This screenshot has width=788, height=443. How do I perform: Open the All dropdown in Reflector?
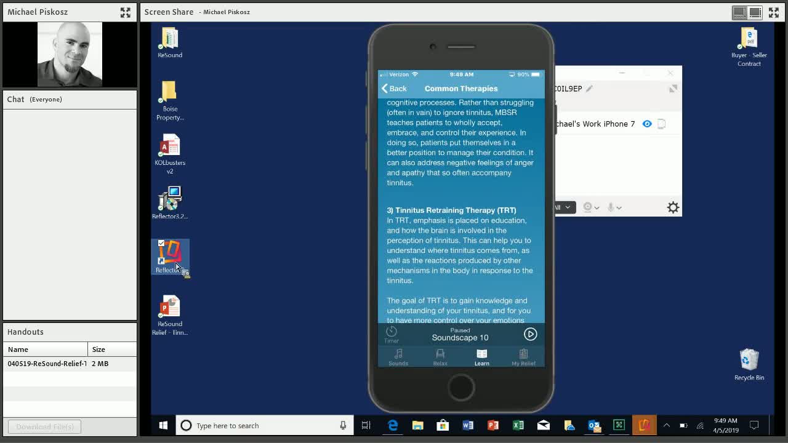[x=565, y=207]
